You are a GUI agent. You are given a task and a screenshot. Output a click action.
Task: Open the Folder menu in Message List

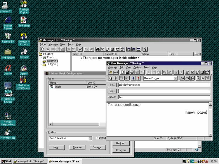click(43, 44)
